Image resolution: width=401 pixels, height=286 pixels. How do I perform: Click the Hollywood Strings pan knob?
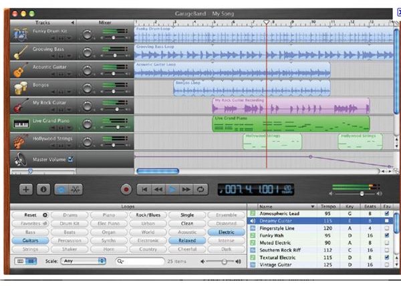(x=87, y=142)
